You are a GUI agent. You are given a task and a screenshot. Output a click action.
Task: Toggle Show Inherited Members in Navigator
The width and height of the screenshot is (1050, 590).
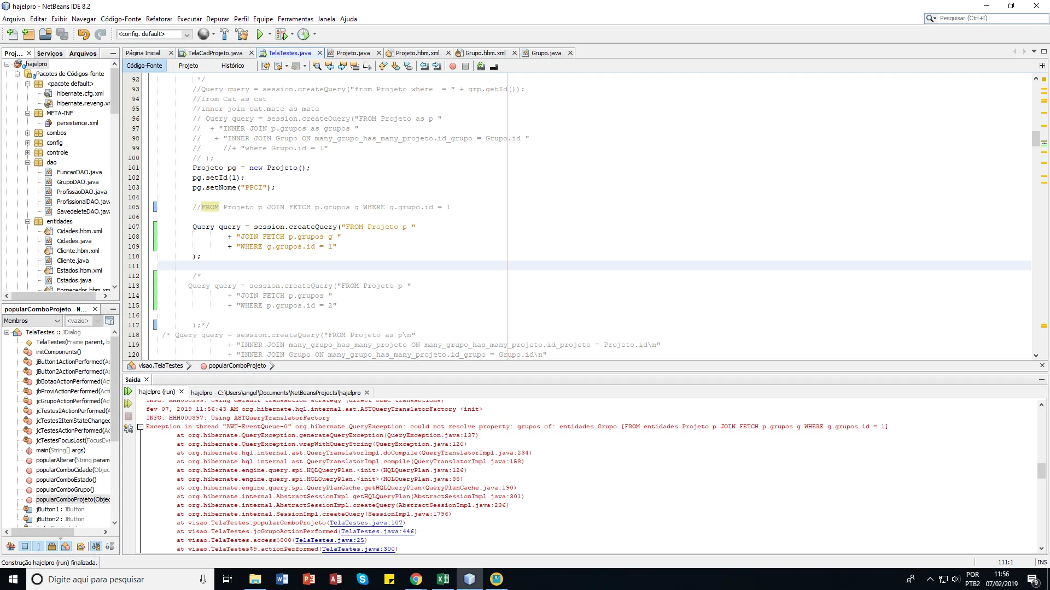pyautogui.click(x=11, y=546)
